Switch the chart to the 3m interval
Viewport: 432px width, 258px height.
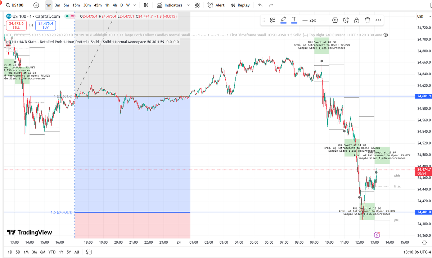[58, 5]
